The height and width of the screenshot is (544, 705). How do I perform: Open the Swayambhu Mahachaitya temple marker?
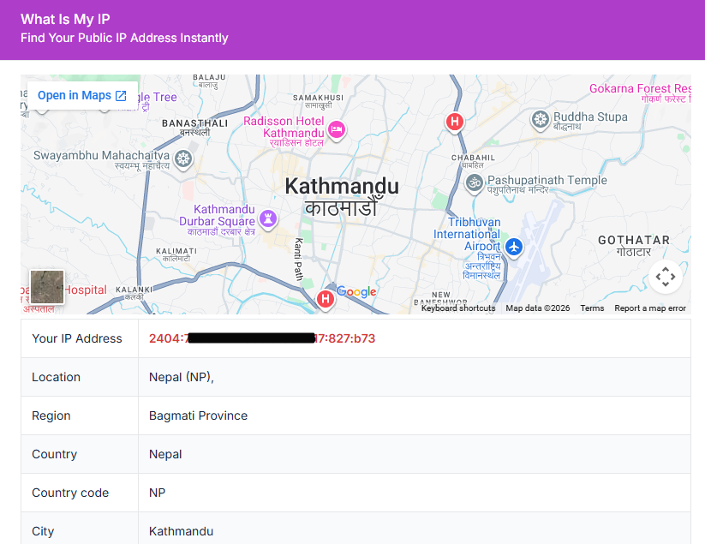coord(182,158)
